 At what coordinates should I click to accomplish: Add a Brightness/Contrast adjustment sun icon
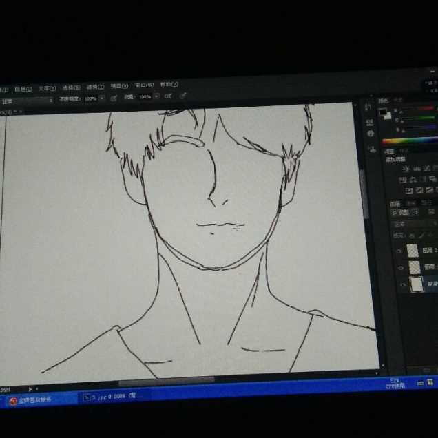pos(406,169)
